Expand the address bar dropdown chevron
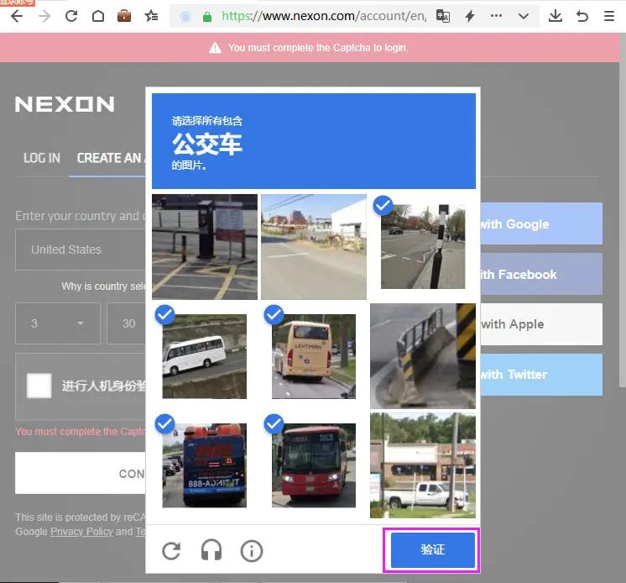This screenshot has width=626, height=583. tap(524, 17)
